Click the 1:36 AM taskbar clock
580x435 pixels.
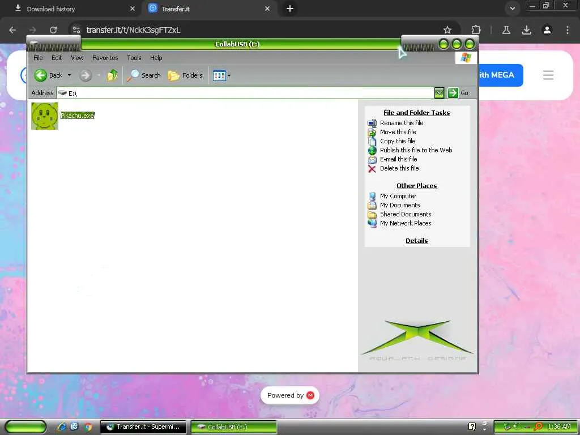[x=559, y=427]
